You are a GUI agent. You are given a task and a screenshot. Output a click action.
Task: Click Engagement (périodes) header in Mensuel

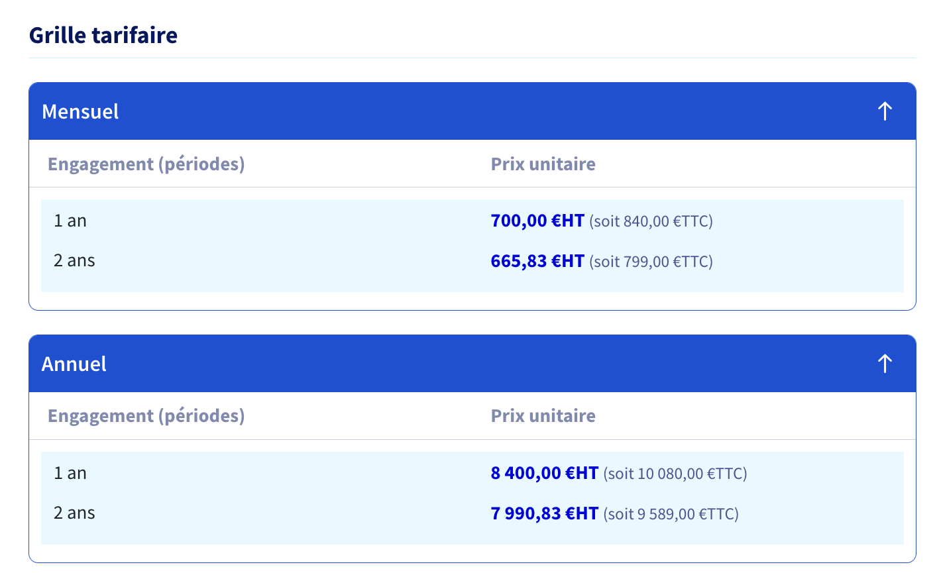click(x=146, y=164)
